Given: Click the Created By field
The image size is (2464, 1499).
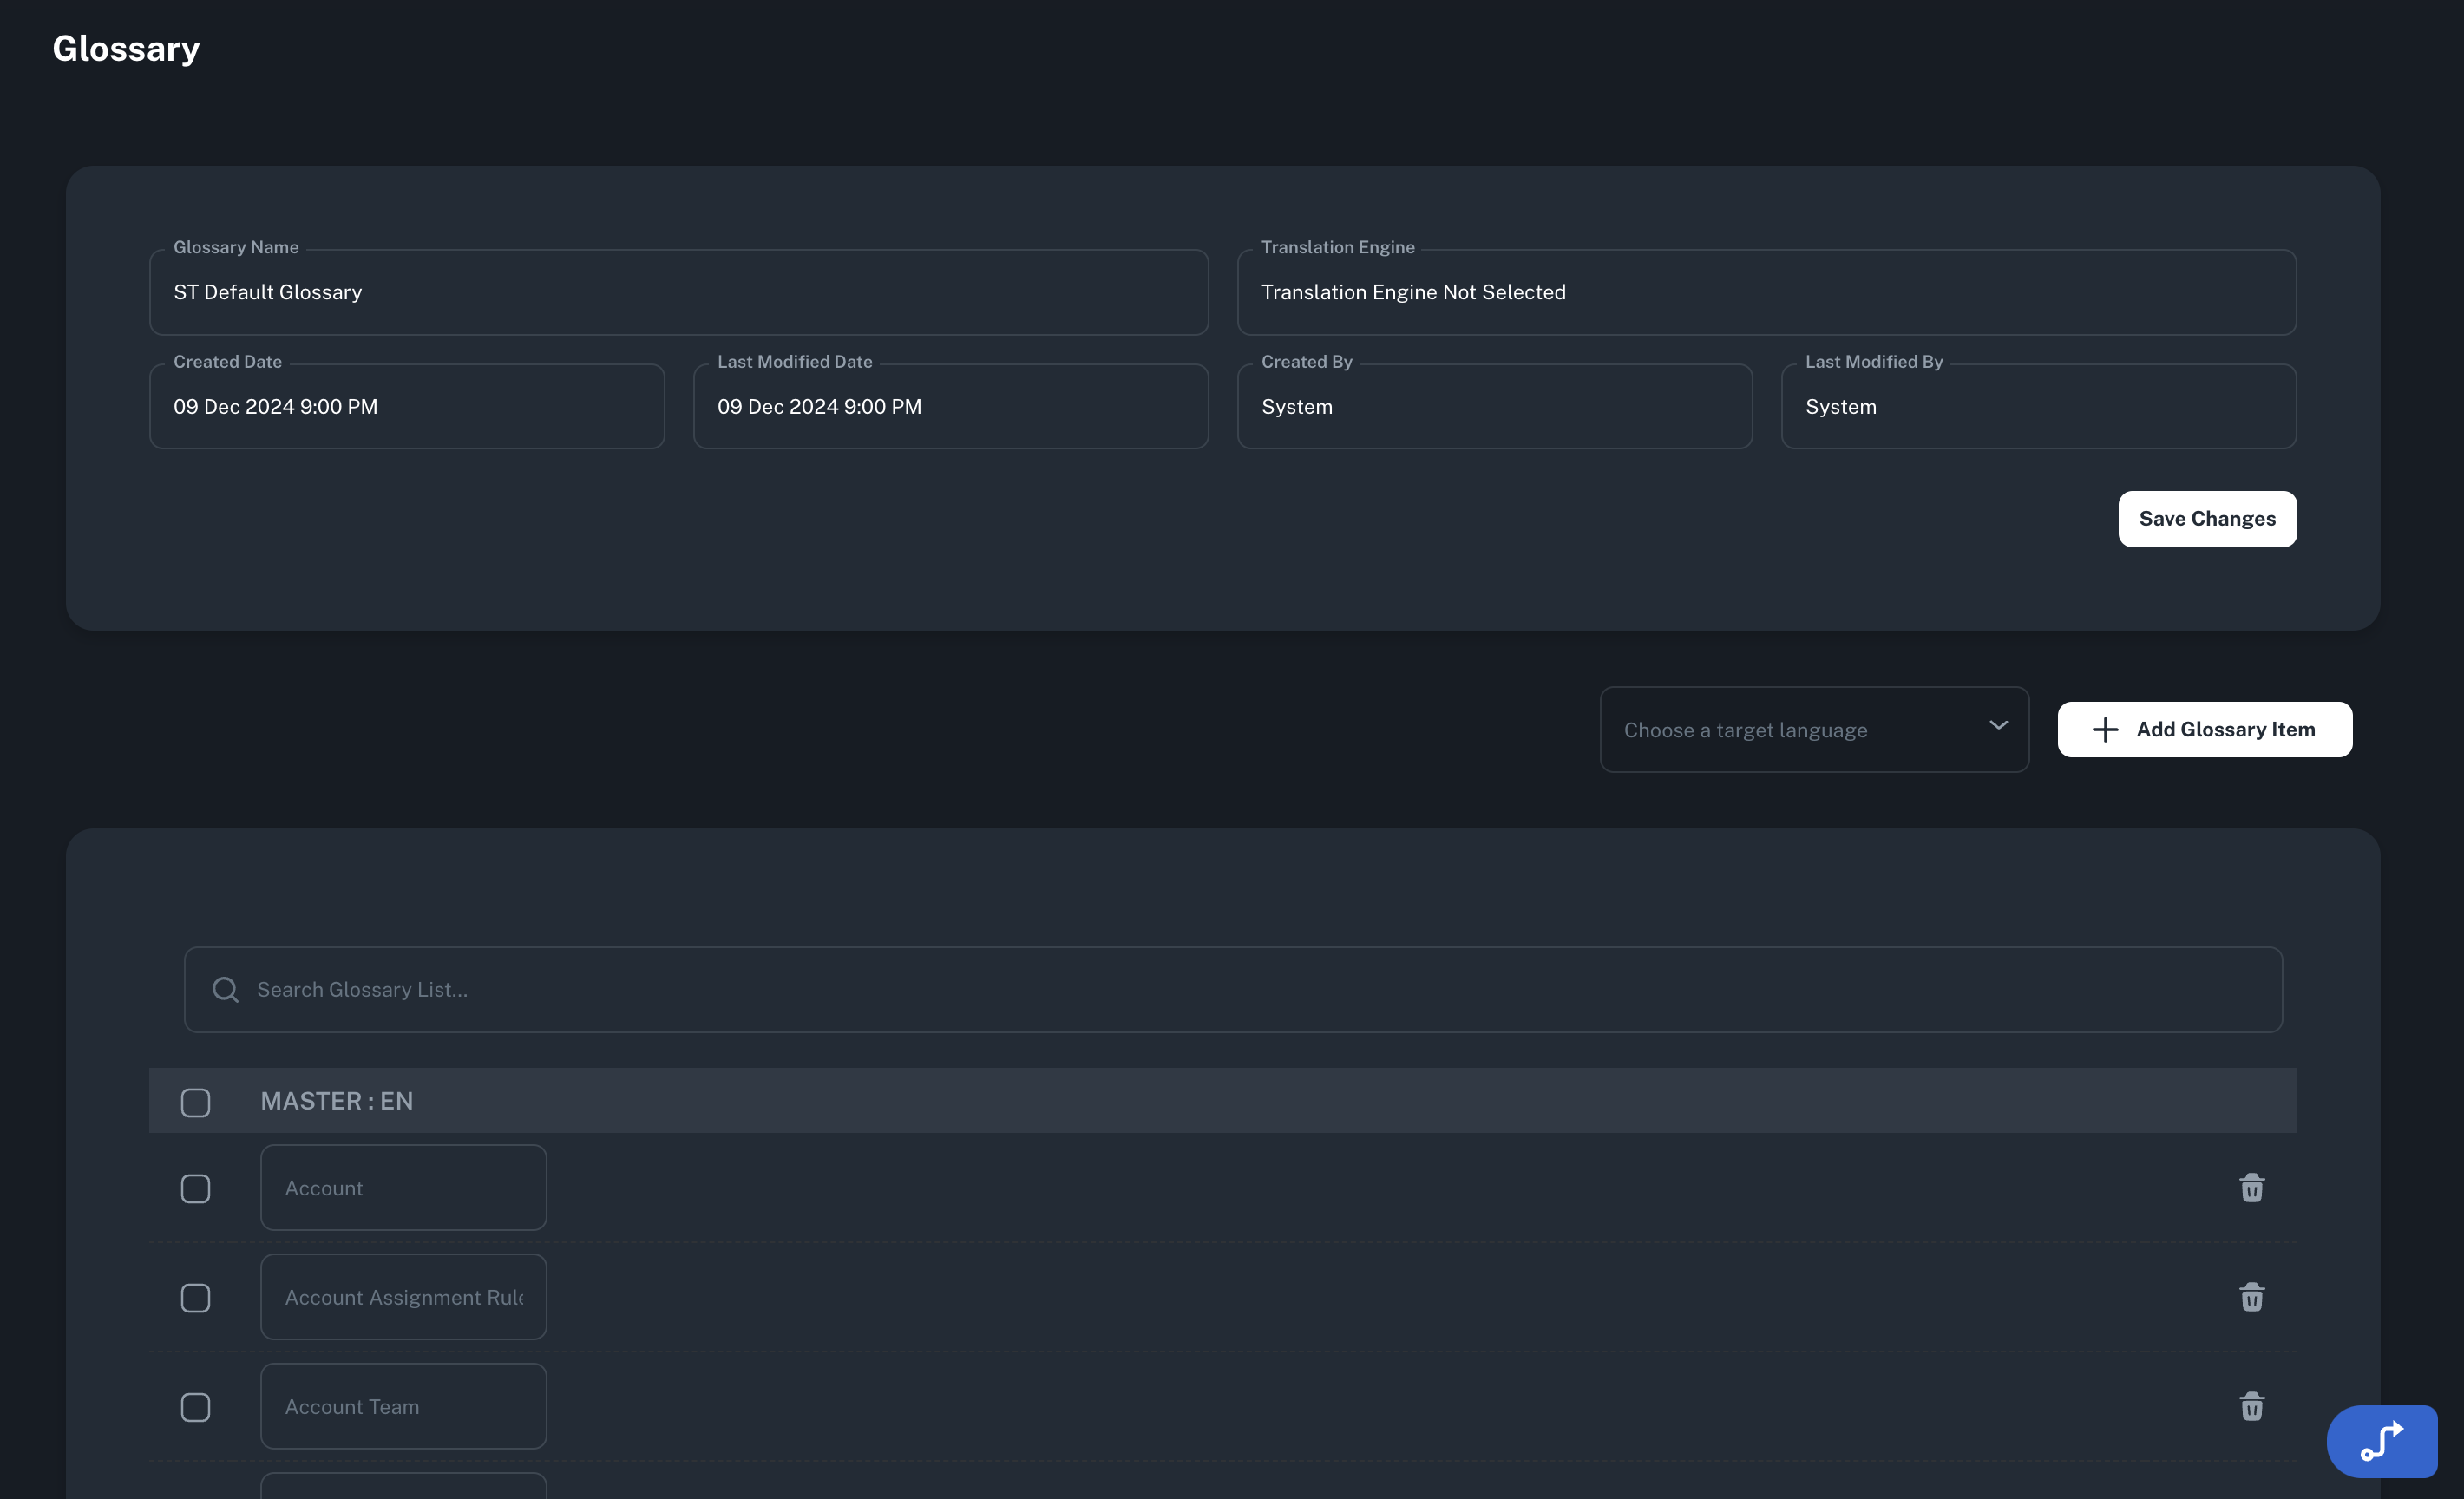Looking at the screenshot, I should click(1494, 406).
